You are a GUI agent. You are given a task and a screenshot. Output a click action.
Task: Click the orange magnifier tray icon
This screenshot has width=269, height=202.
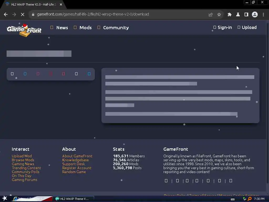[250, 199]
